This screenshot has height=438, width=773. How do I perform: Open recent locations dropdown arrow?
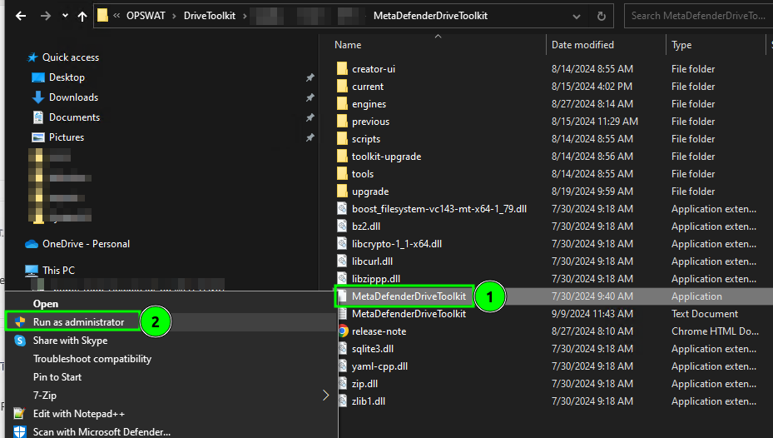(65, 16)
